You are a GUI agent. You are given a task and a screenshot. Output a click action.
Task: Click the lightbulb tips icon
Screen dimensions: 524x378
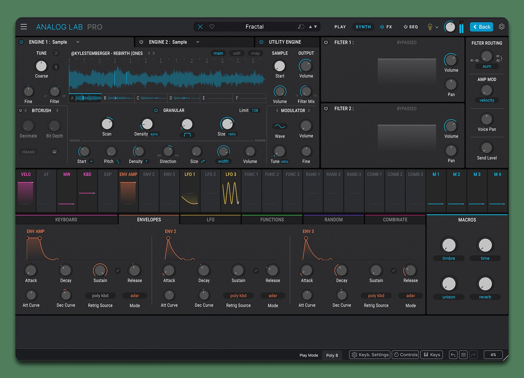pyautogui.click(x=430, y=27)
